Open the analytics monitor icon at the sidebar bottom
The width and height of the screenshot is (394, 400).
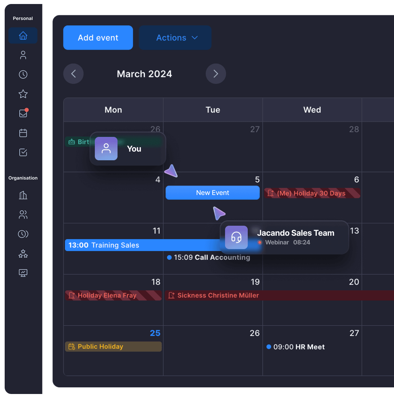point(23,273)
